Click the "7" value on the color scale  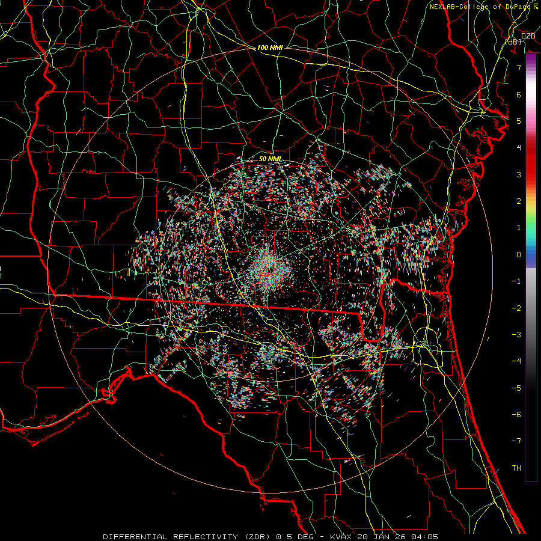coord(519,67)
